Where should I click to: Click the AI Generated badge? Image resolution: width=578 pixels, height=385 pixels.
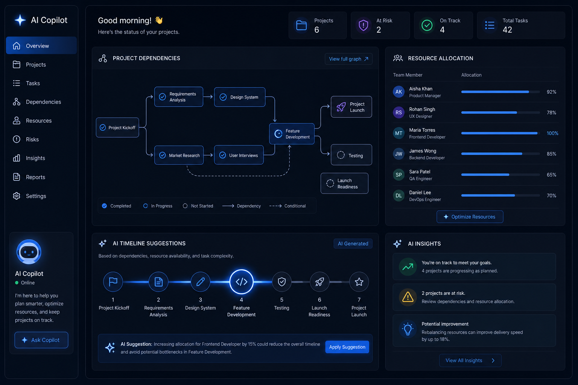(x=353, y=244)
